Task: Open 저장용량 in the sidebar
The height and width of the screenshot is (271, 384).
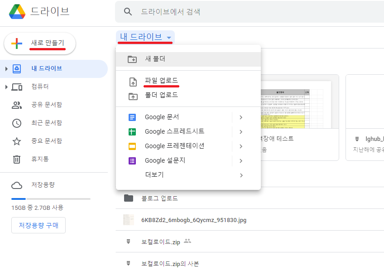Action: point(43,185)
